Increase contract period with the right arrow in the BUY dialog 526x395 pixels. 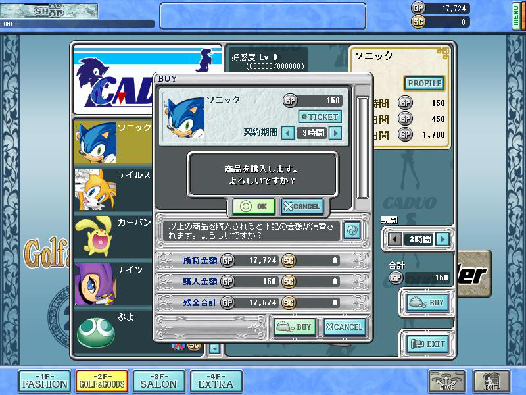coord(335,133)
